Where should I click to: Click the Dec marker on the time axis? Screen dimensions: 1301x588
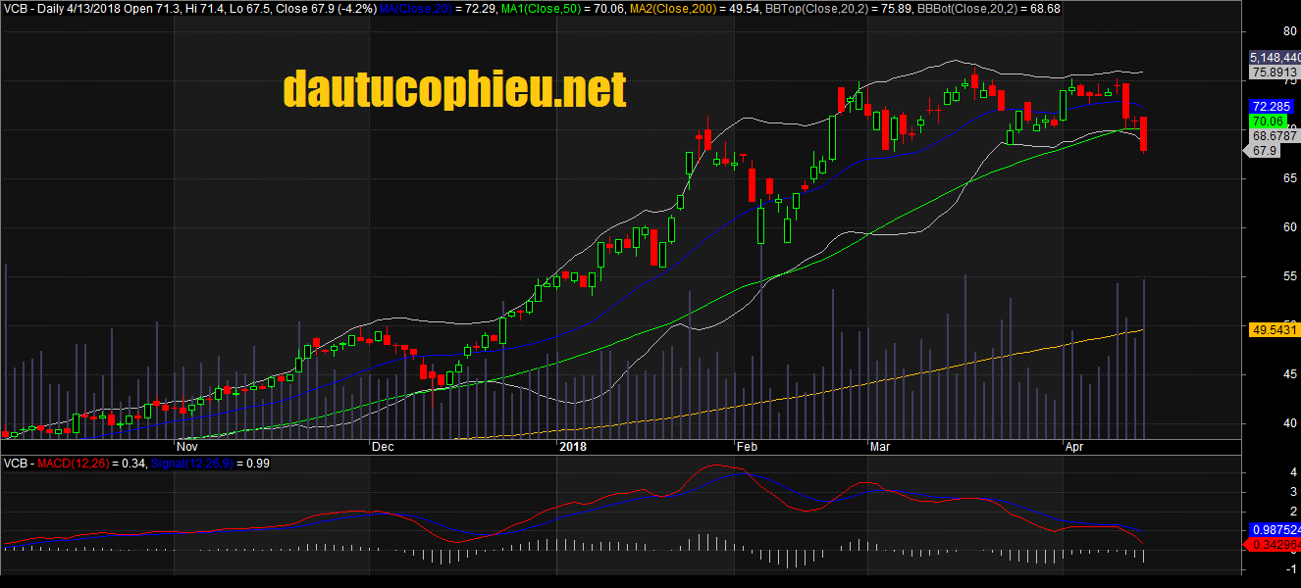pyautogui.click(x=382, y=447)
